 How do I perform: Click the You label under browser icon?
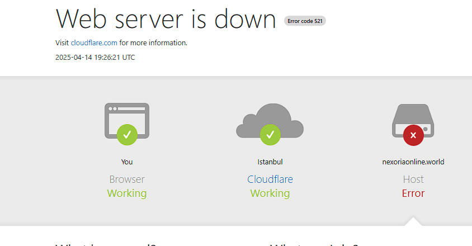127,162
